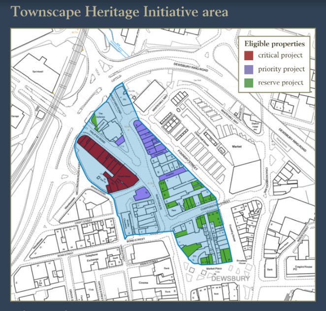Select the 'reserve project' legend label

coord(281,82)
